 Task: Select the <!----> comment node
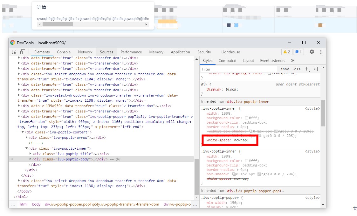[x=36, y=143]
